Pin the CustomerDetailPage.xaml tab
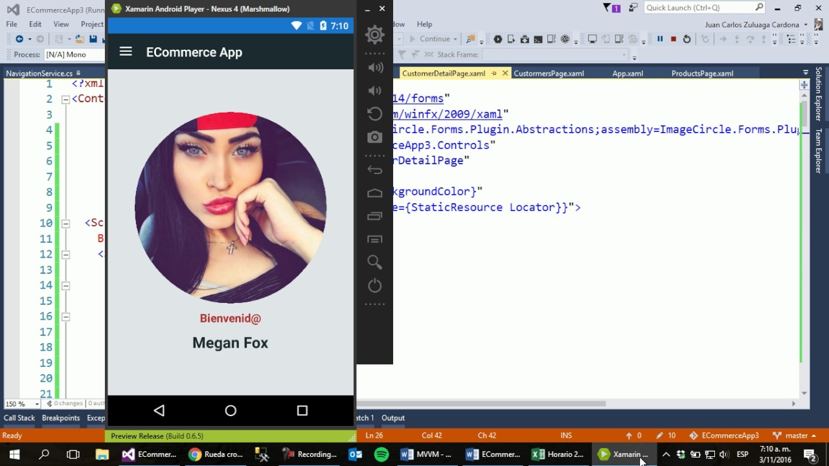The height and width of the screenshot is (466, 829). click(494, 73)
